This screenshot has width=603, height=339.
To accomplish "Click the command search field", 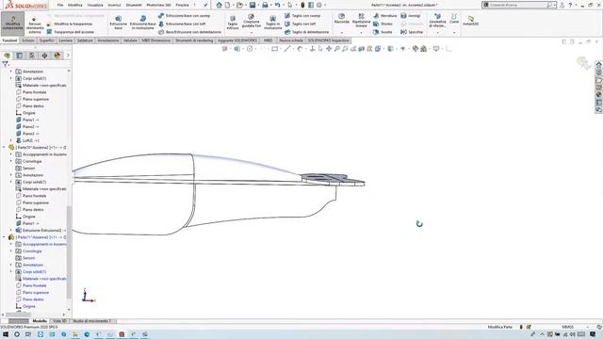I will pos(519,5).
